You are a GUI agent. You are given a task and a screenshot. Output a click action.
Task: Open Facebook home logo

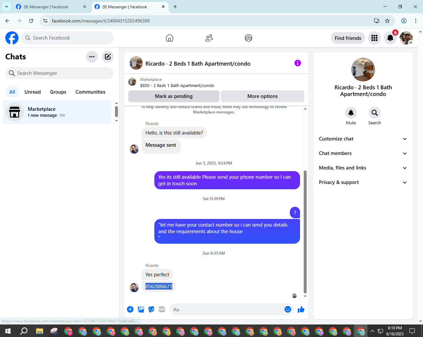tap(12, 38)
